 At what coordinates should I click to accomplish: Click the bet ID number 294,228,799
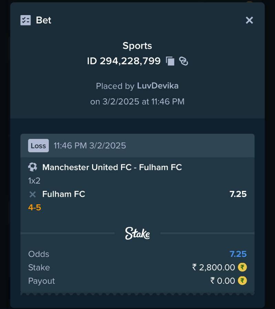(x=130, y=61)
